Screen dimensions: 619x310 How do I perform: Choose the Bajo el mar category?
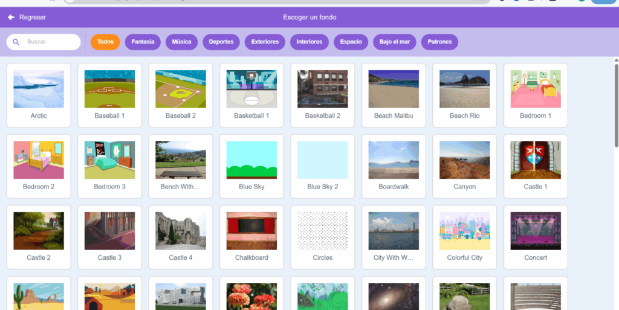[x=394, y=42]
